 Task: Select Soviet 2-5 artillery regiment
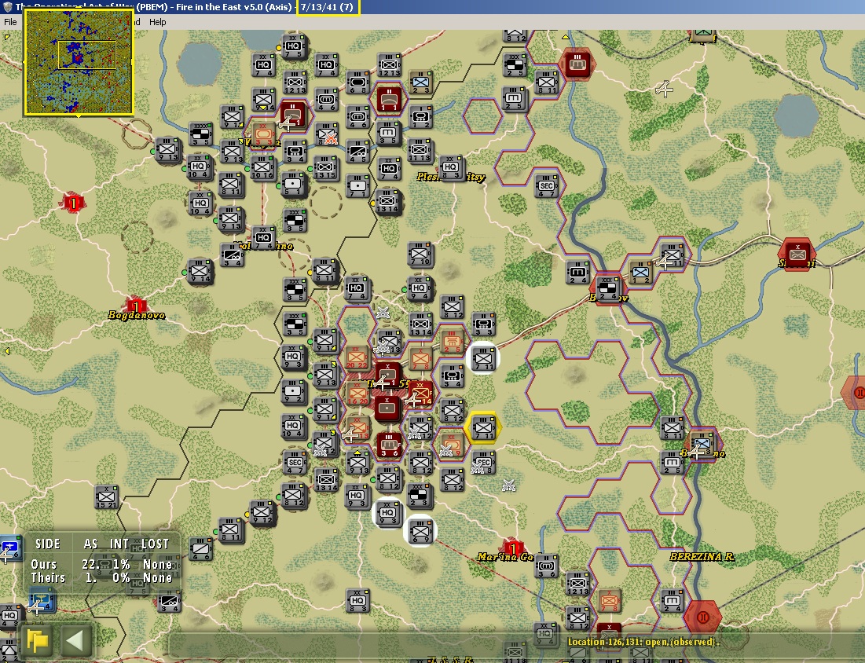[x=452, y=341]
